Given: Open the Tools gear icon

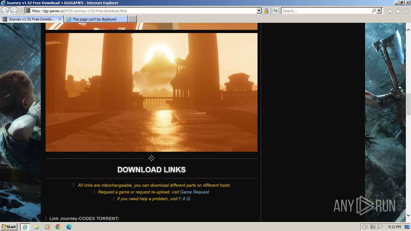Looking at the screenshot, I should [x=406, y=11].
